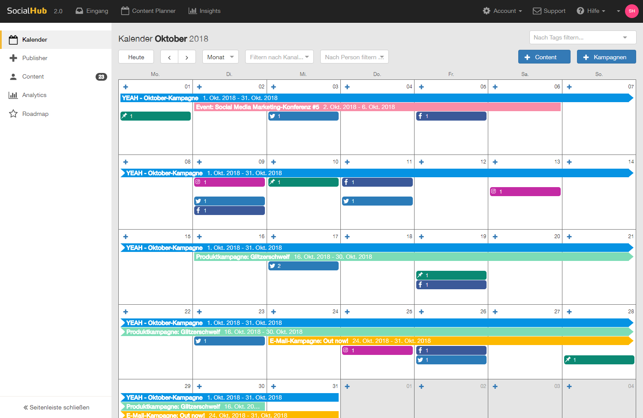The height and width of the screenshot is (418, 643).
Task: Open the Support link
Action: [549, 11]
